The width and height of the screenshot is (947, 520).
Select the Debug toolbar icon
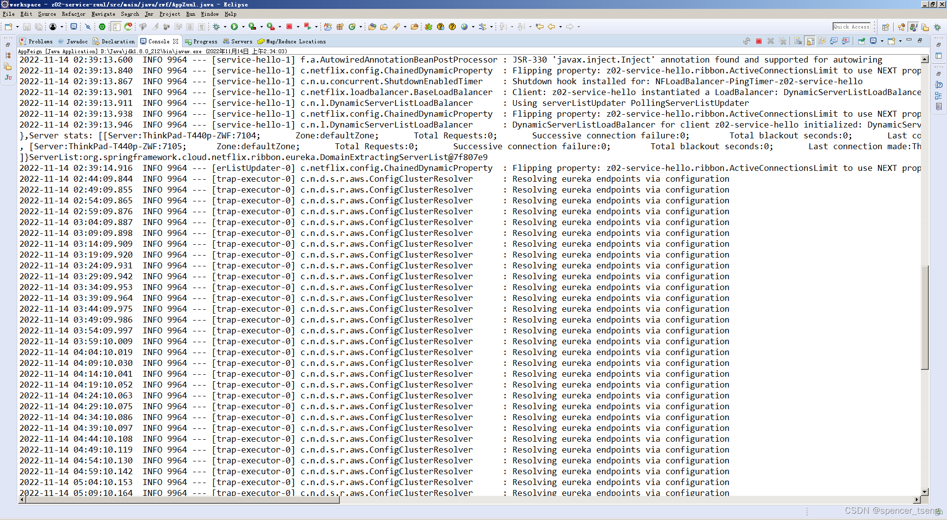click(217, 27)
